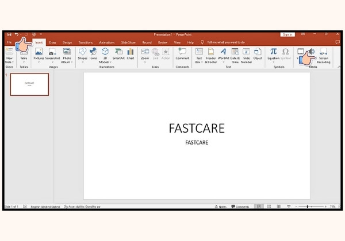Open the Record tab
This screenshot has width=345, height=241.
147,42
